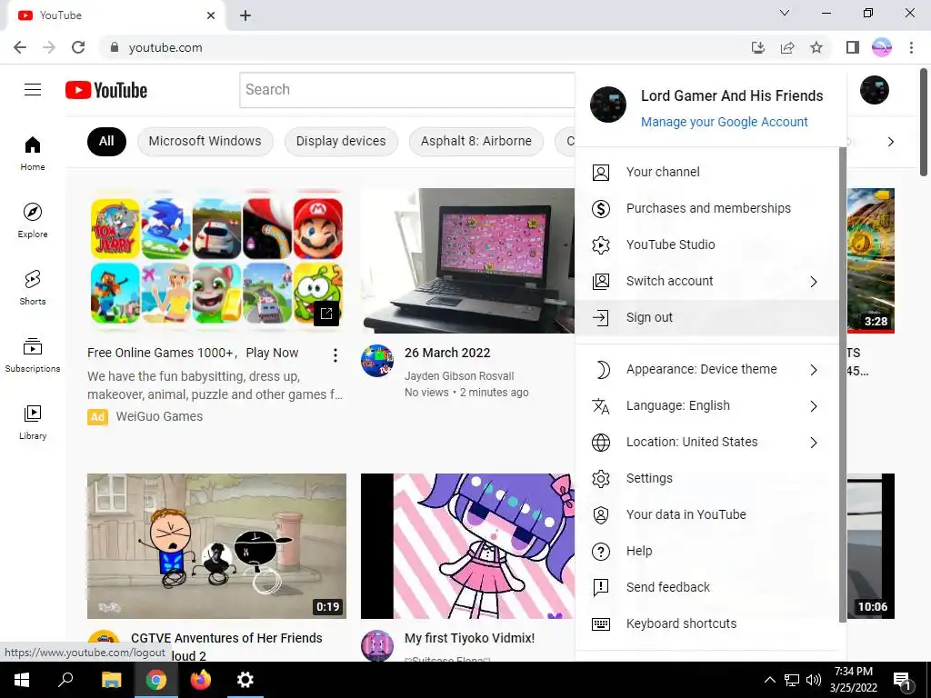Image resolution: width=931 pixels, height=698 pixels.
Task: Open video titled 26 March 2022
Action: point(447,353)
